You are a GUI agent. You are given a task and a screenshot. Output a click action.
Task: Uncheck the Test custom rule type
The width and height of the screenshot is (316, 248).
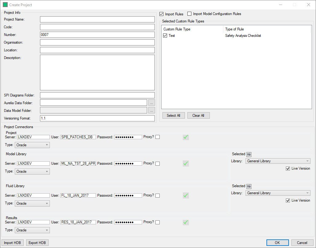click(x=166, y=36)
